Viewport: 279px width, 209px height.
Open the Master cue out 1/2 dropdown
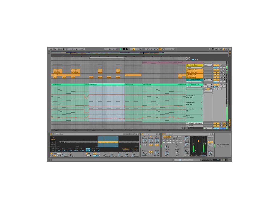pyautogui.click(x=208, y=128)
